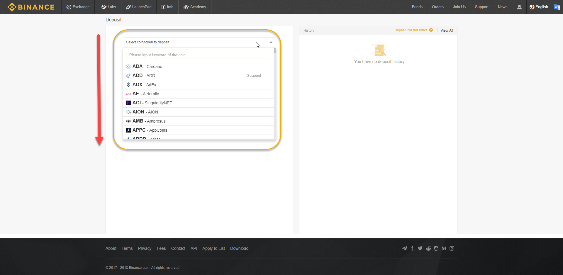This screenshot has width=563, height=275.
Task: Click View All deposit history
Action: [447, 30]
